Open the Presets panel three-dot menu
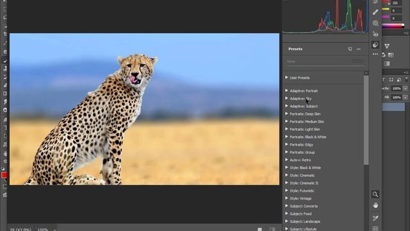The height and width of the screenshot is (231, 410). [359, 49]
